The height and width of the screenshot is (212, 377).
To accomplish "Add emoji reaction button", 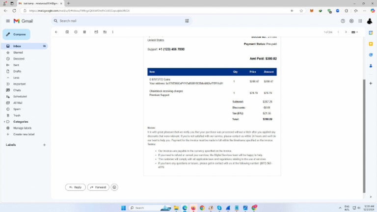I will (114, 187).
